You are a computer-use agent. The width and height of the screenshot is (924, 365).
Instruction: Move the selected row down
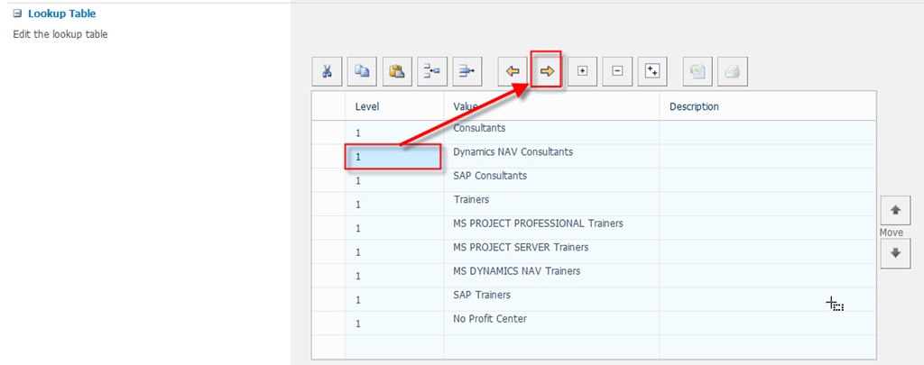click(x=894, y=253)
